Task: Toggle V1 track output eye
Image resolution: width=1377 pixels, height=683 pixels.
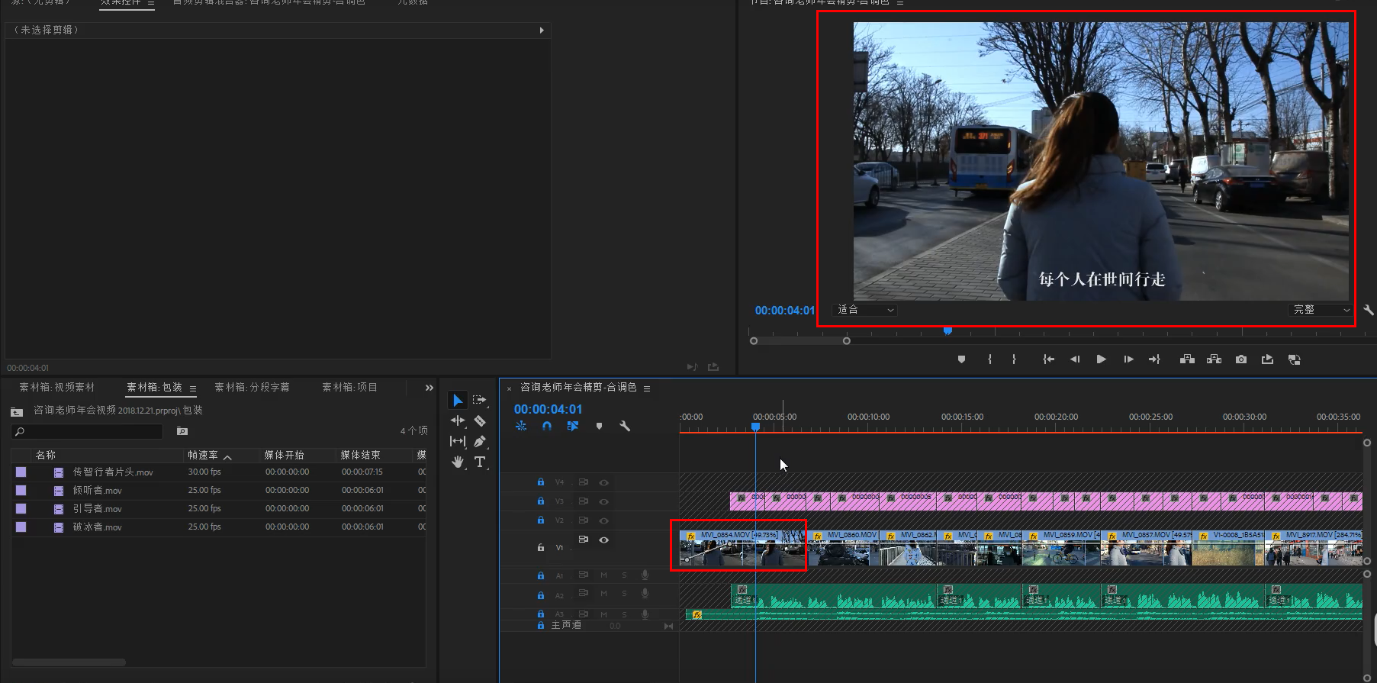Action: pos(603,540)
